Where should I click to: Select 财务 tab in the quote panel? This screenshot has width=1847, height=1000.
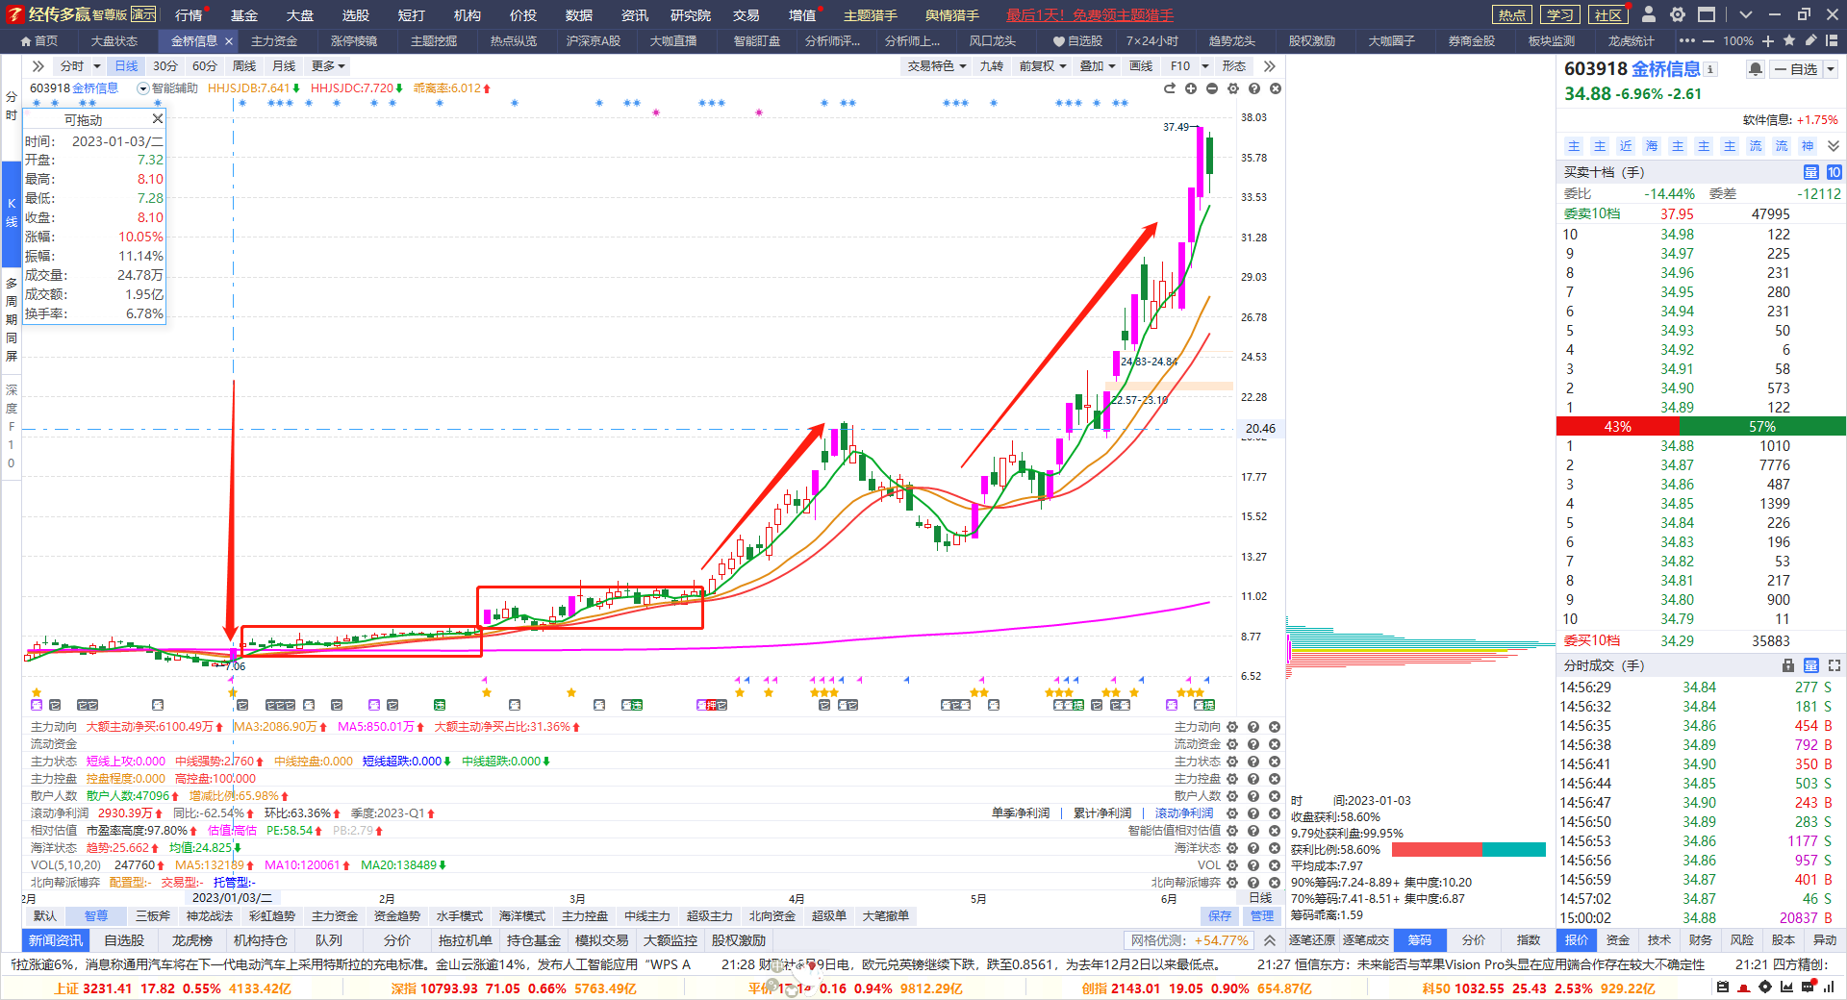point(1701,940)
